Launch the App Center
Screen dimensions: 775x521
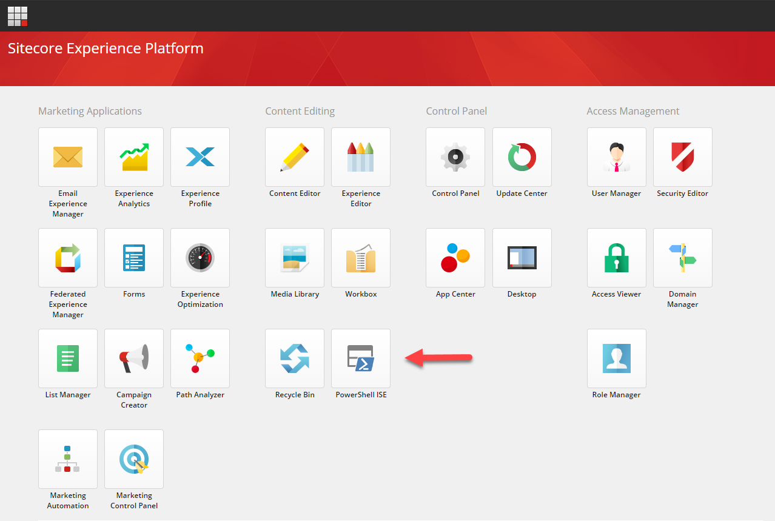click(455, 258)
